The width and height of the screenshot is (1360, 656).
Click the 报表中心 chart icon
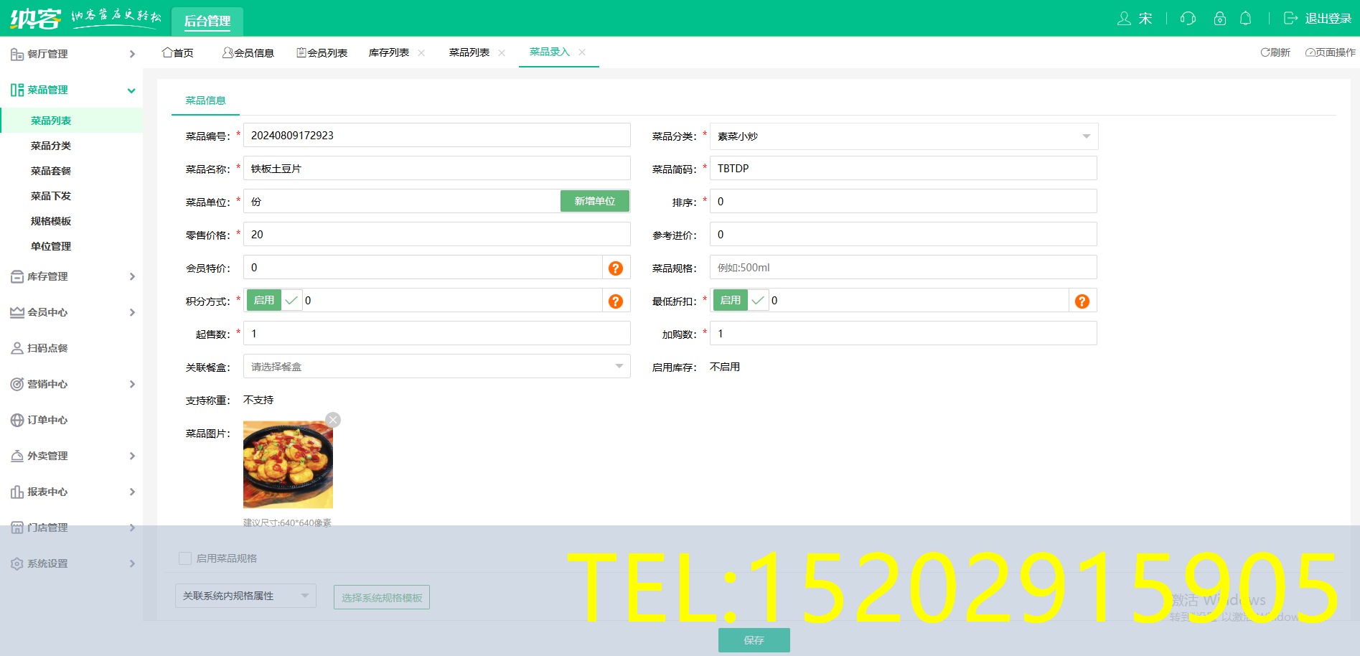[17, 492]
